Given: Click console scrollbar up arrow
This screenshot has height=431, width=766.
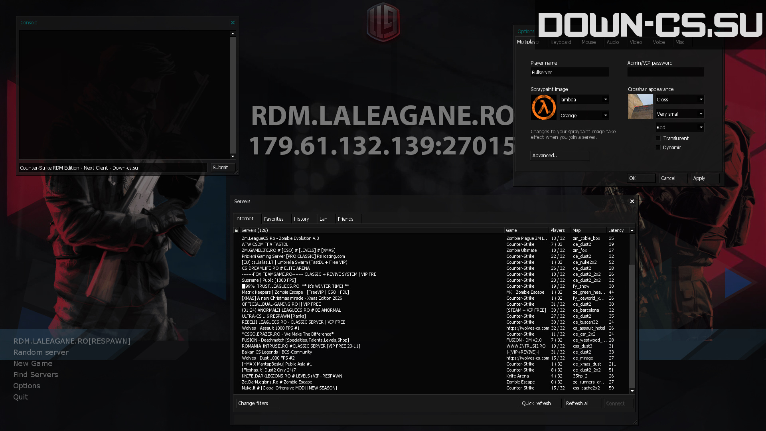Looking at the screenshot, I should [x=233, y=34].
